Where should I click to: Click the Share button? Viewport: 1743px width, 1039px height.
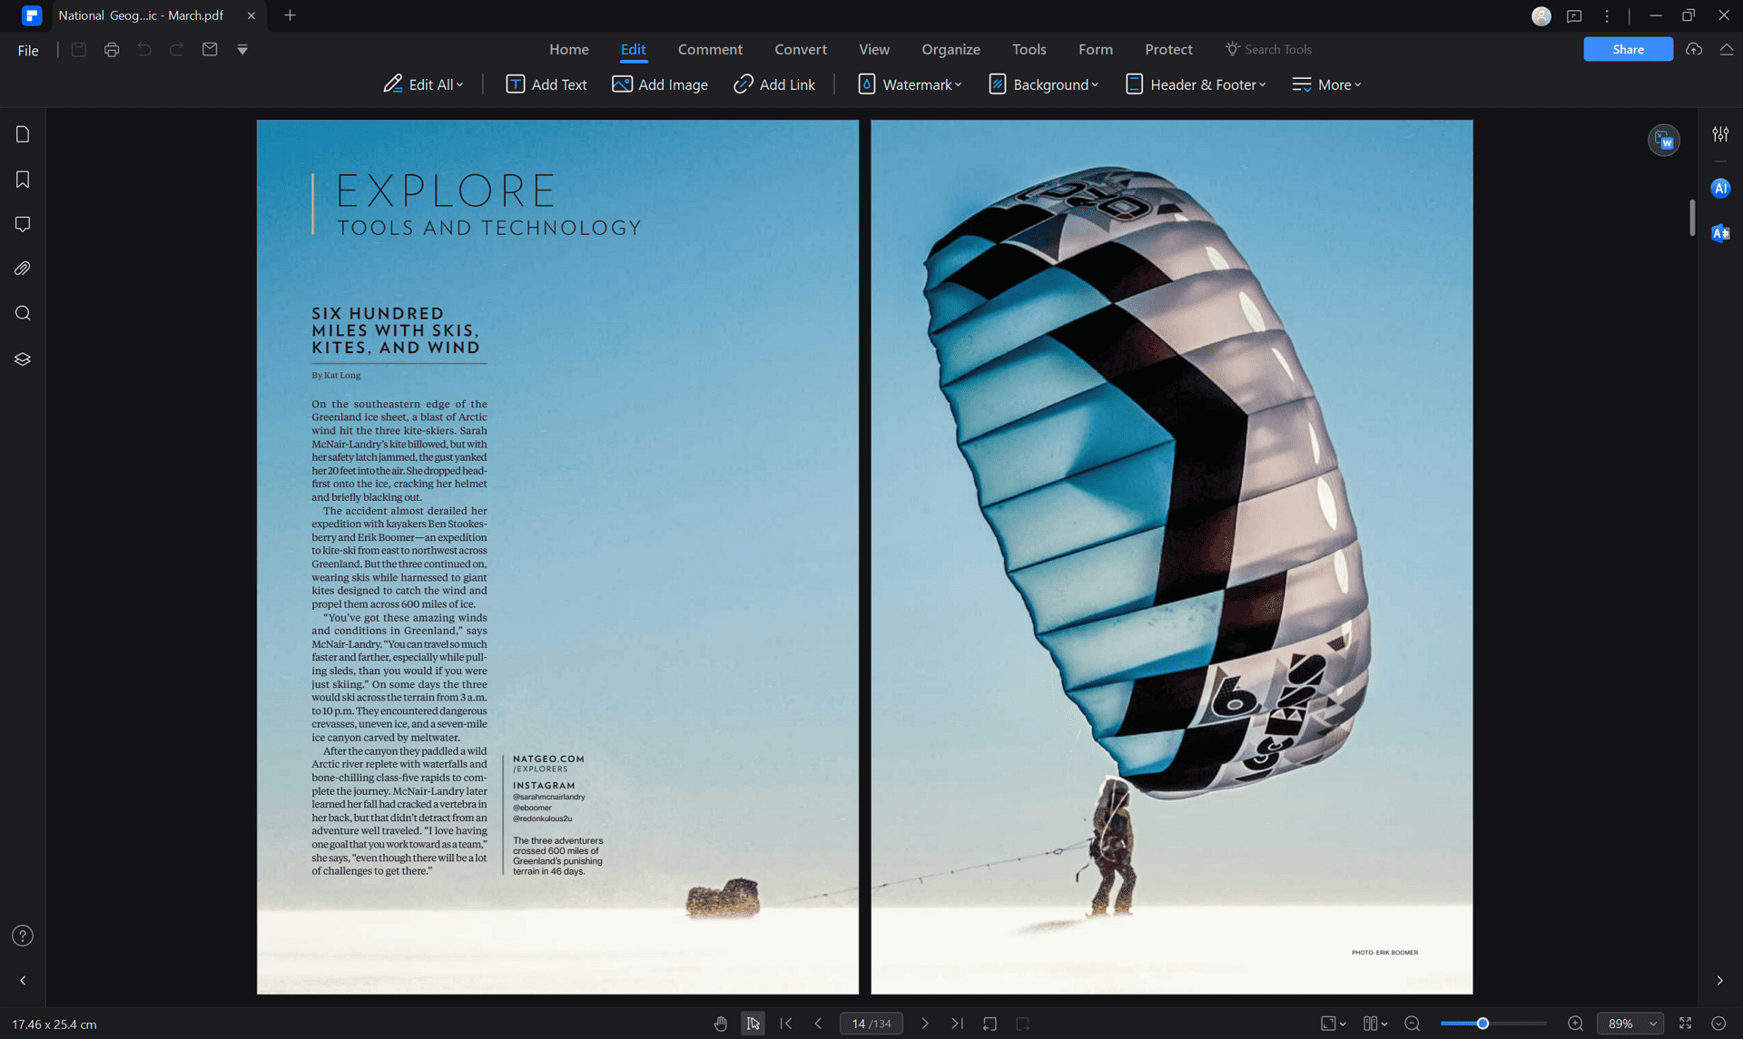click(x=1628, y=48)
